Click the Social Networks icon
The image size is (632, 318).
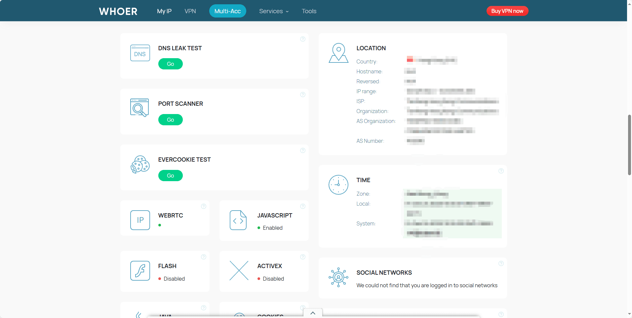338,277
